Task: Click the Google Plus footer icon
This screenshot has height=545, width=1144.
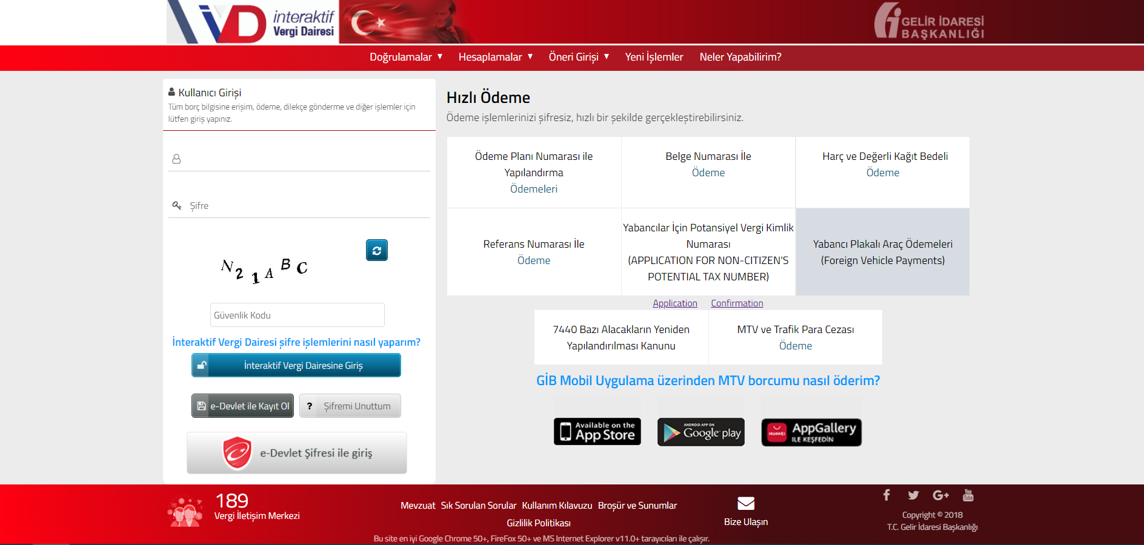Action: tap(940, 495)
